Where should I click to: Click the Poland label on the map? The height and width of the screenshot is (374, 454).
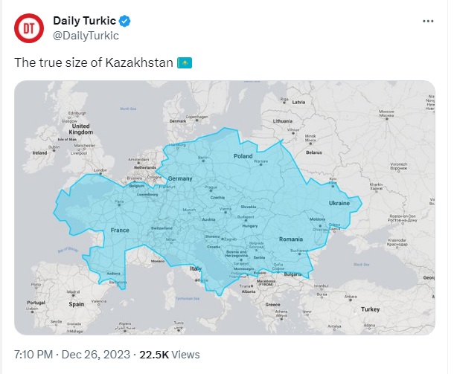tap(243, 156)
